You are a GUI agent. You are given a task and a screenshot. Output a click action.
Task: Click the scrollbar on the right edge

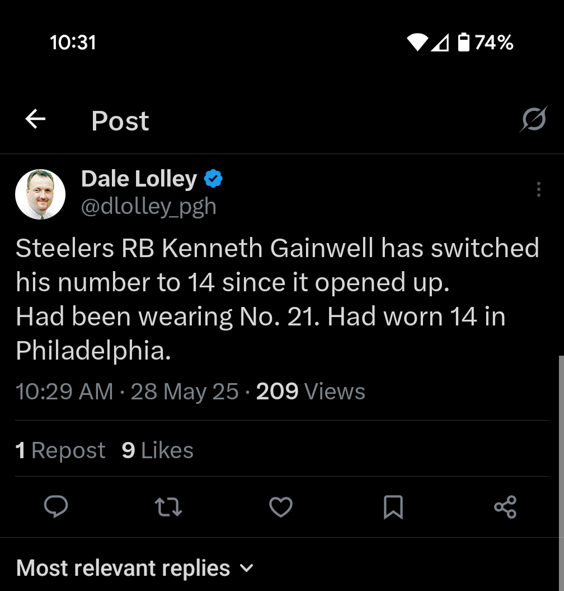click(561, 448)
